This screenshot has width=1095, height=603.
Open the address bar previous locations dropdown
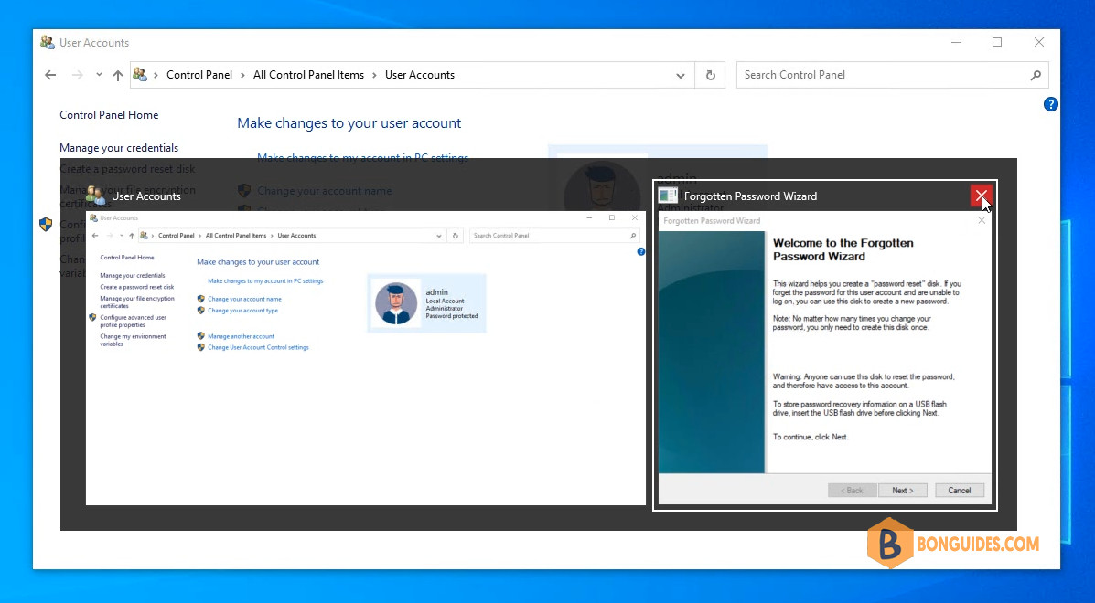[681, 75]
